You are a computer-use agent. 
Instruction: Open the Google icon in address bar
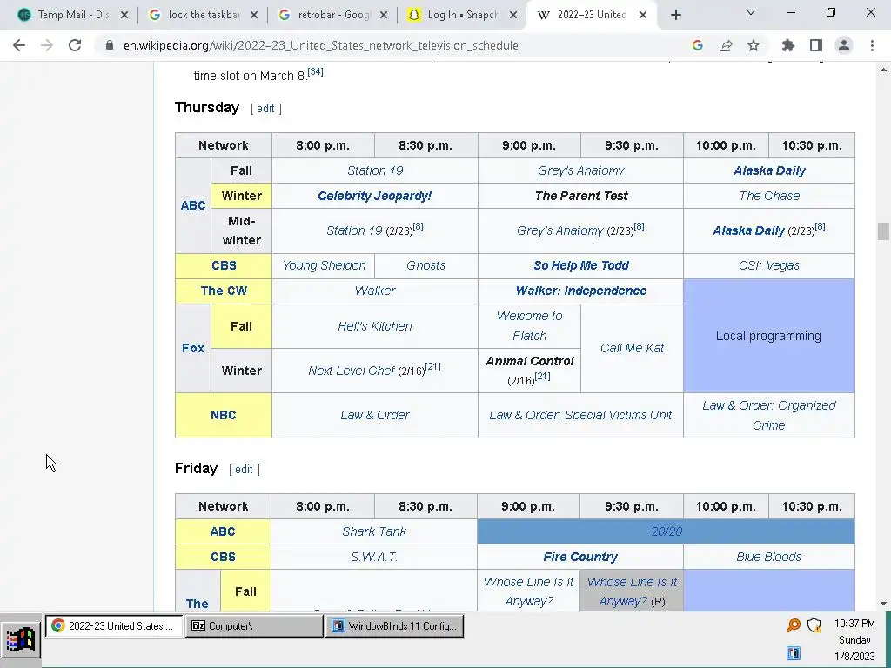(x=698, y=45)
